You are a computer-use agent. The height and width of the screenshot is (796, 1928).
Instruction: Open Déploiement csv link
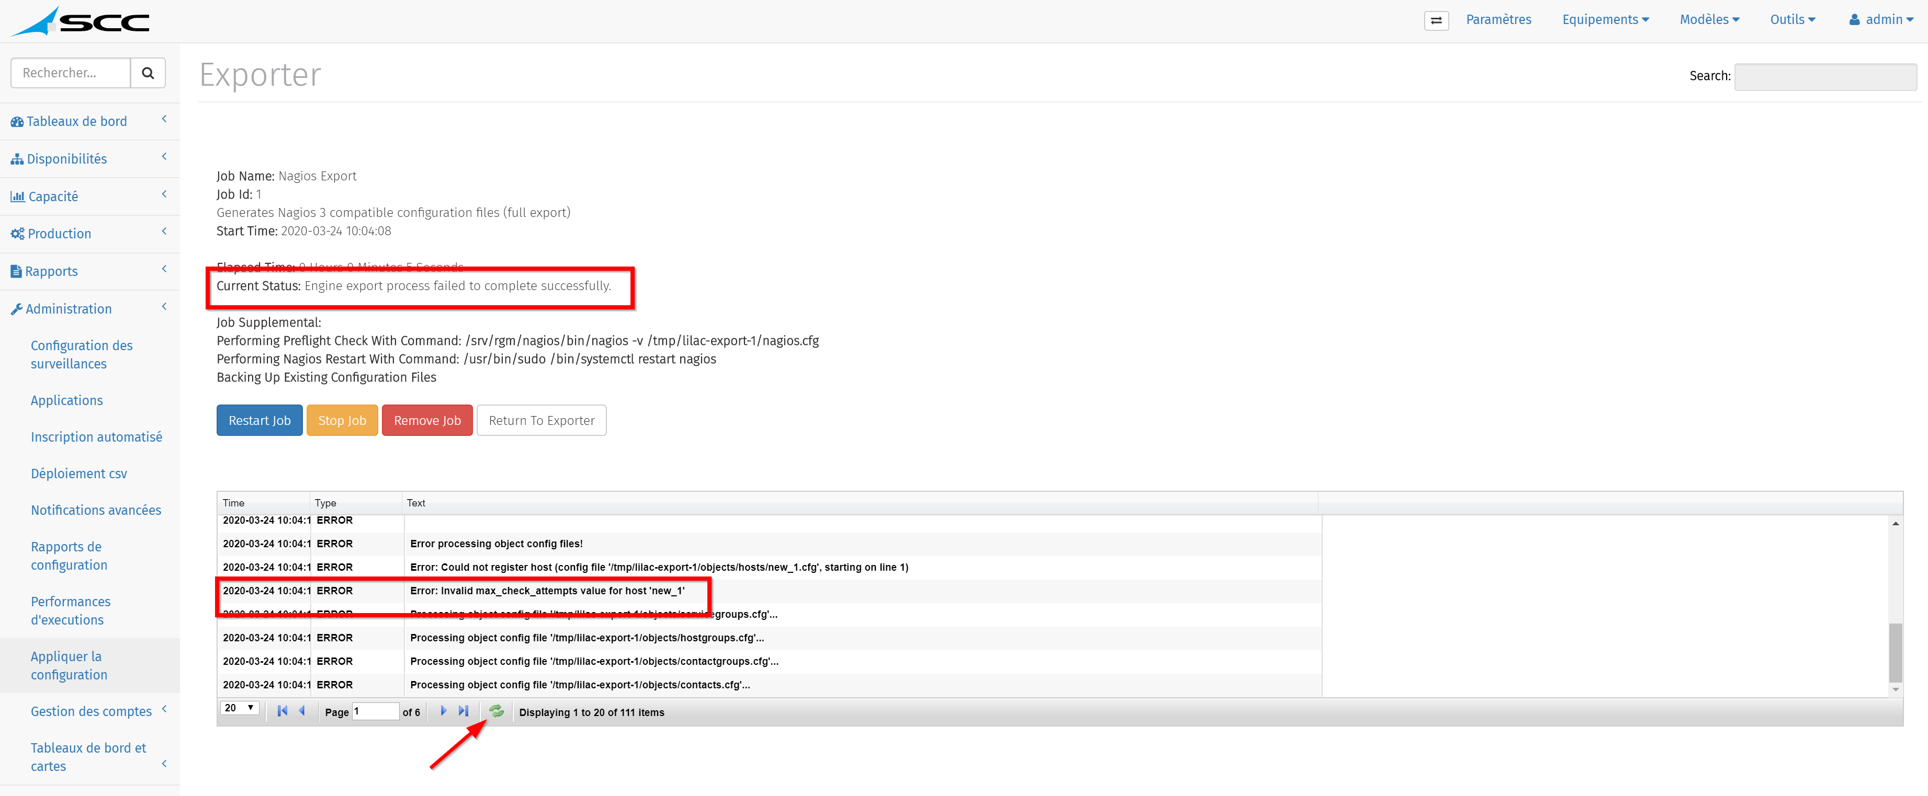click(x=78, y=474)
